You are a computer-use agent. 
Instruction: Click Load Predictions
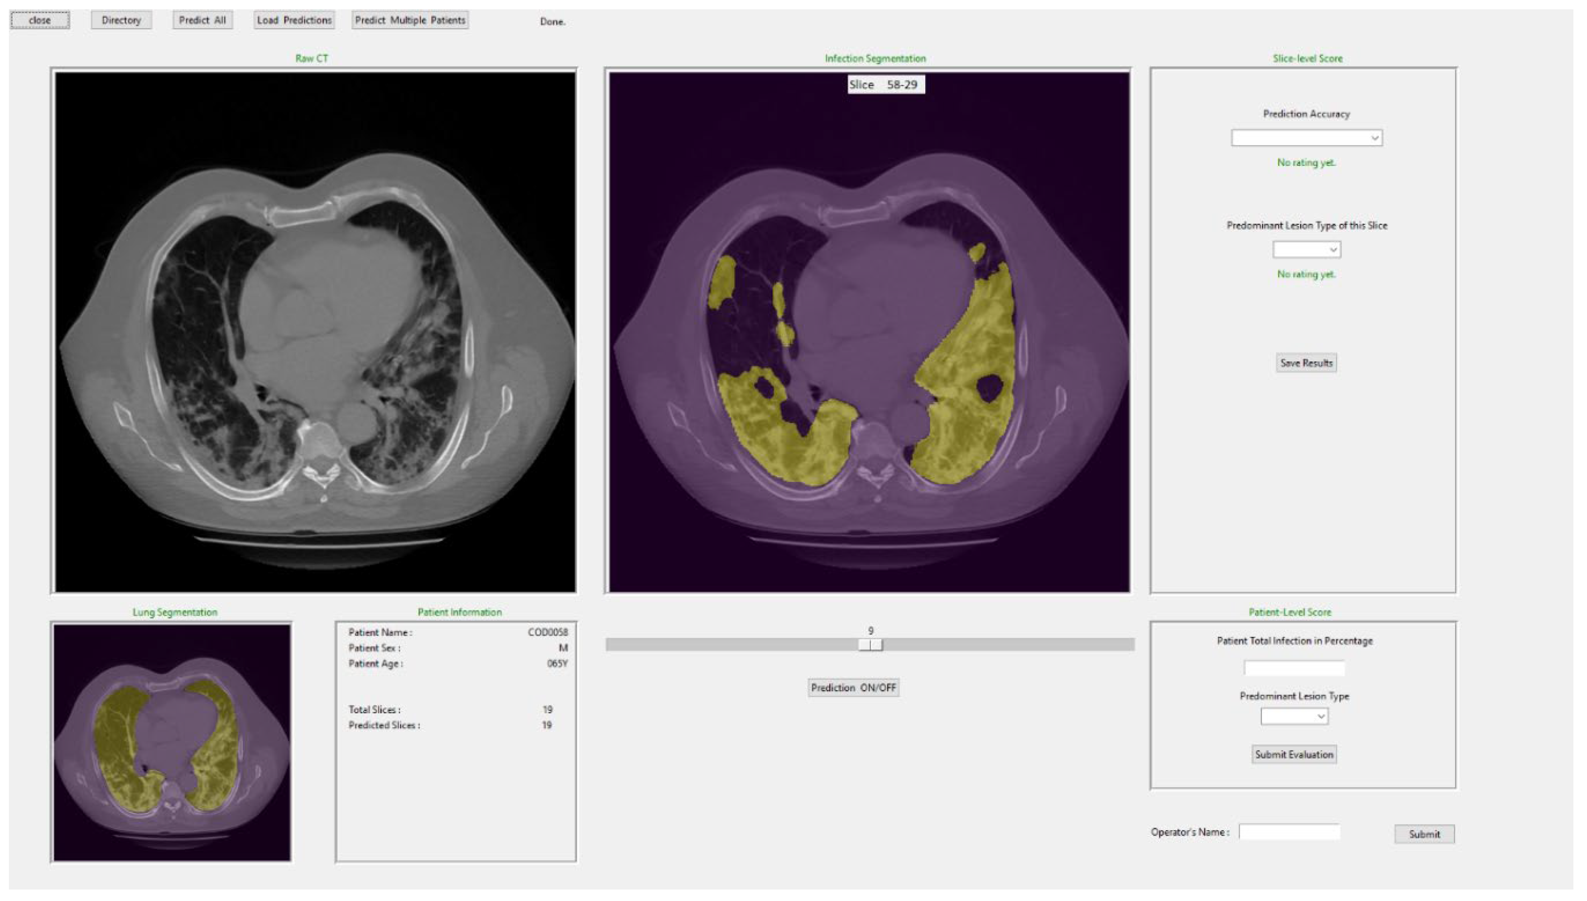pos(294,20)
